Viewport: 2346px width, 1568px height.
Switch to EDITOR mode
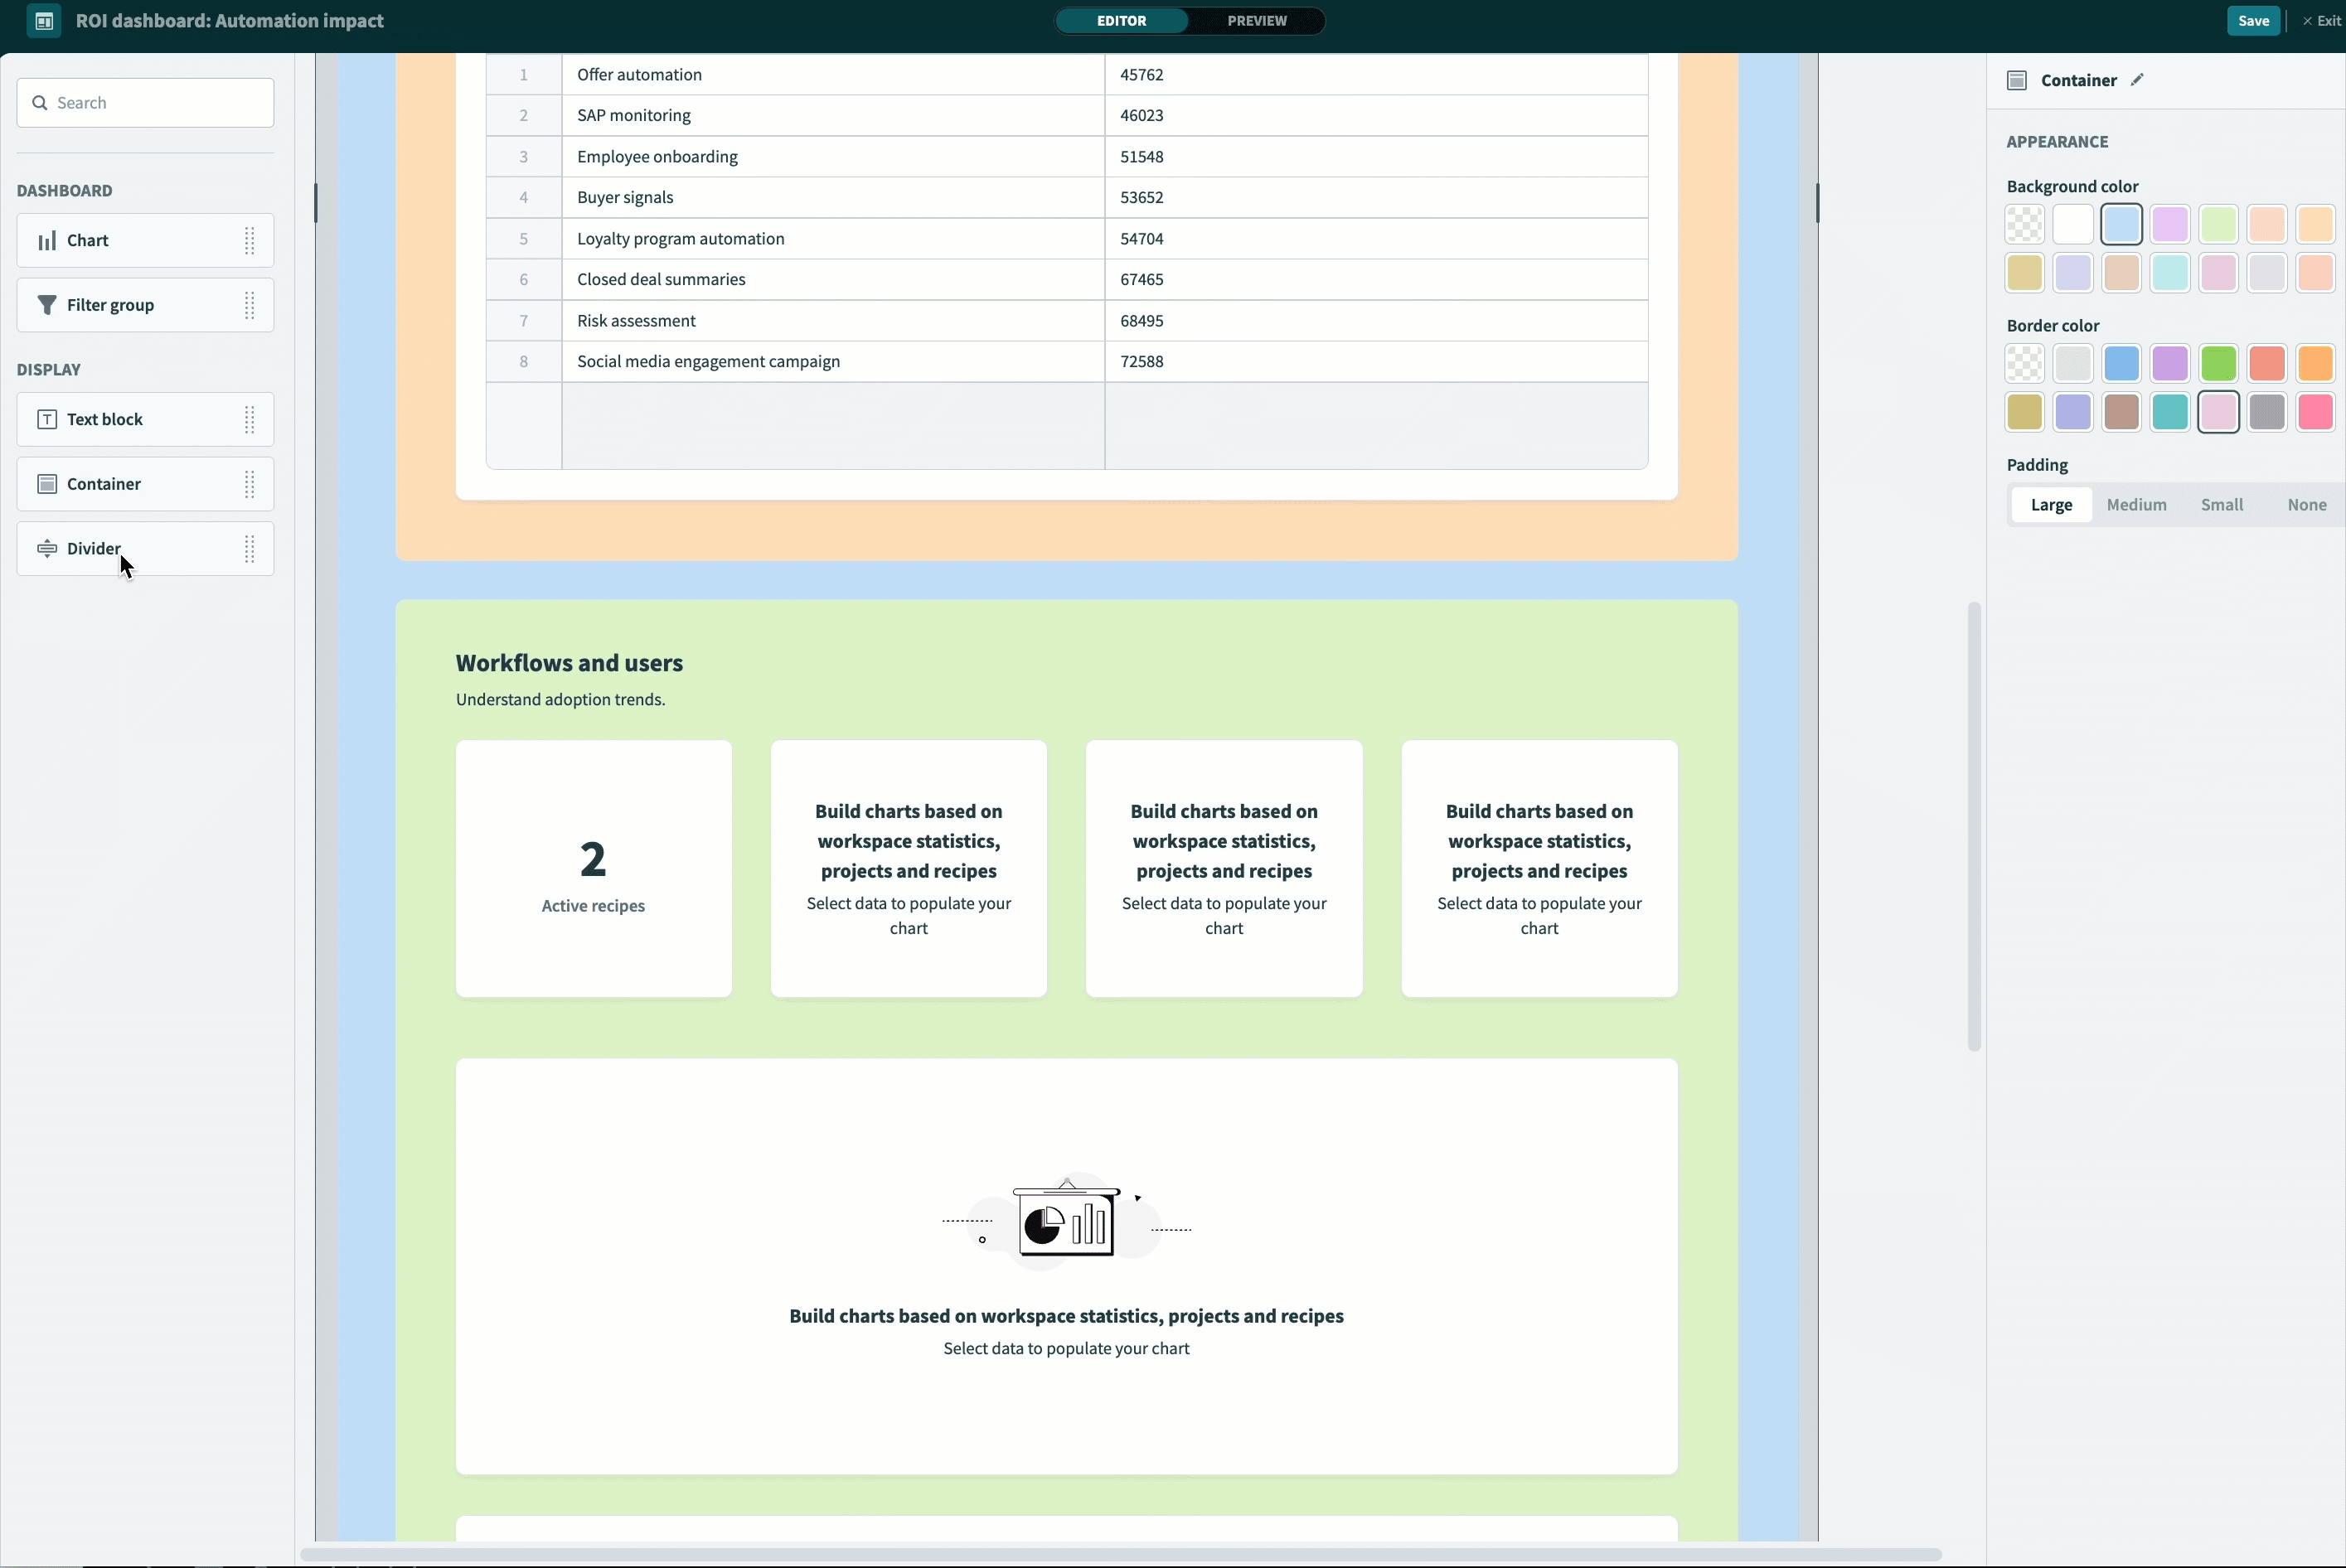pyautogui.click(x=1121, y=21)
